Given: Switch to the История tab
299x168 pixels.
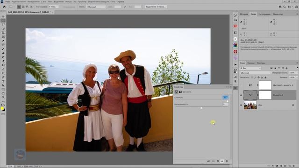Looking at the screenshot, I should pos(244,14).
